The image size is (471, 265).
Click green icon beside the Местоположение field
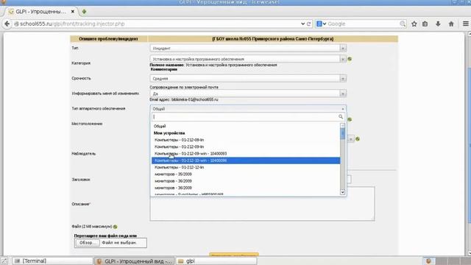[x=350, y=119]
